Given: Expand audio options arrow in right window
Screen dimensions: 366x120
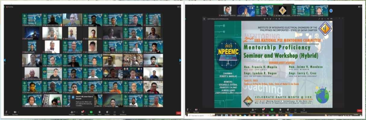Looking at the screenshot, I should 190,110.
